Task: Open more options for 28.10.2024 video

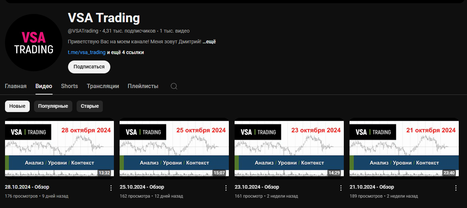Action: pyautogui.click(x=111, y=188)
